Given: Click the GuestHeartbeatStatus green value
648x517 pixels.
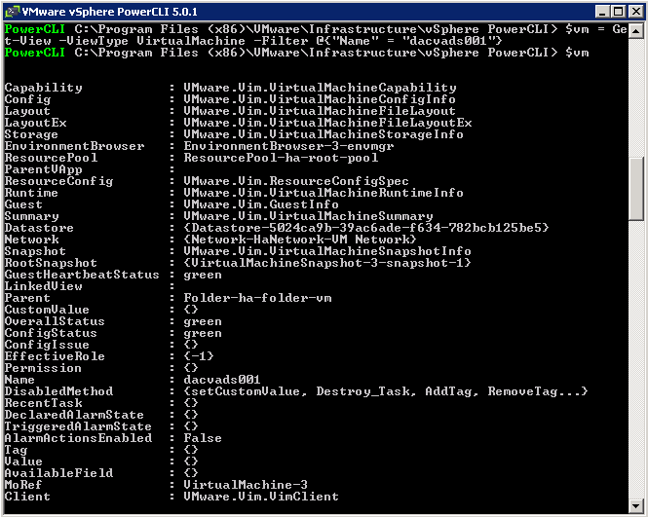Looking at the screenshot, I should tap(203, 275).
